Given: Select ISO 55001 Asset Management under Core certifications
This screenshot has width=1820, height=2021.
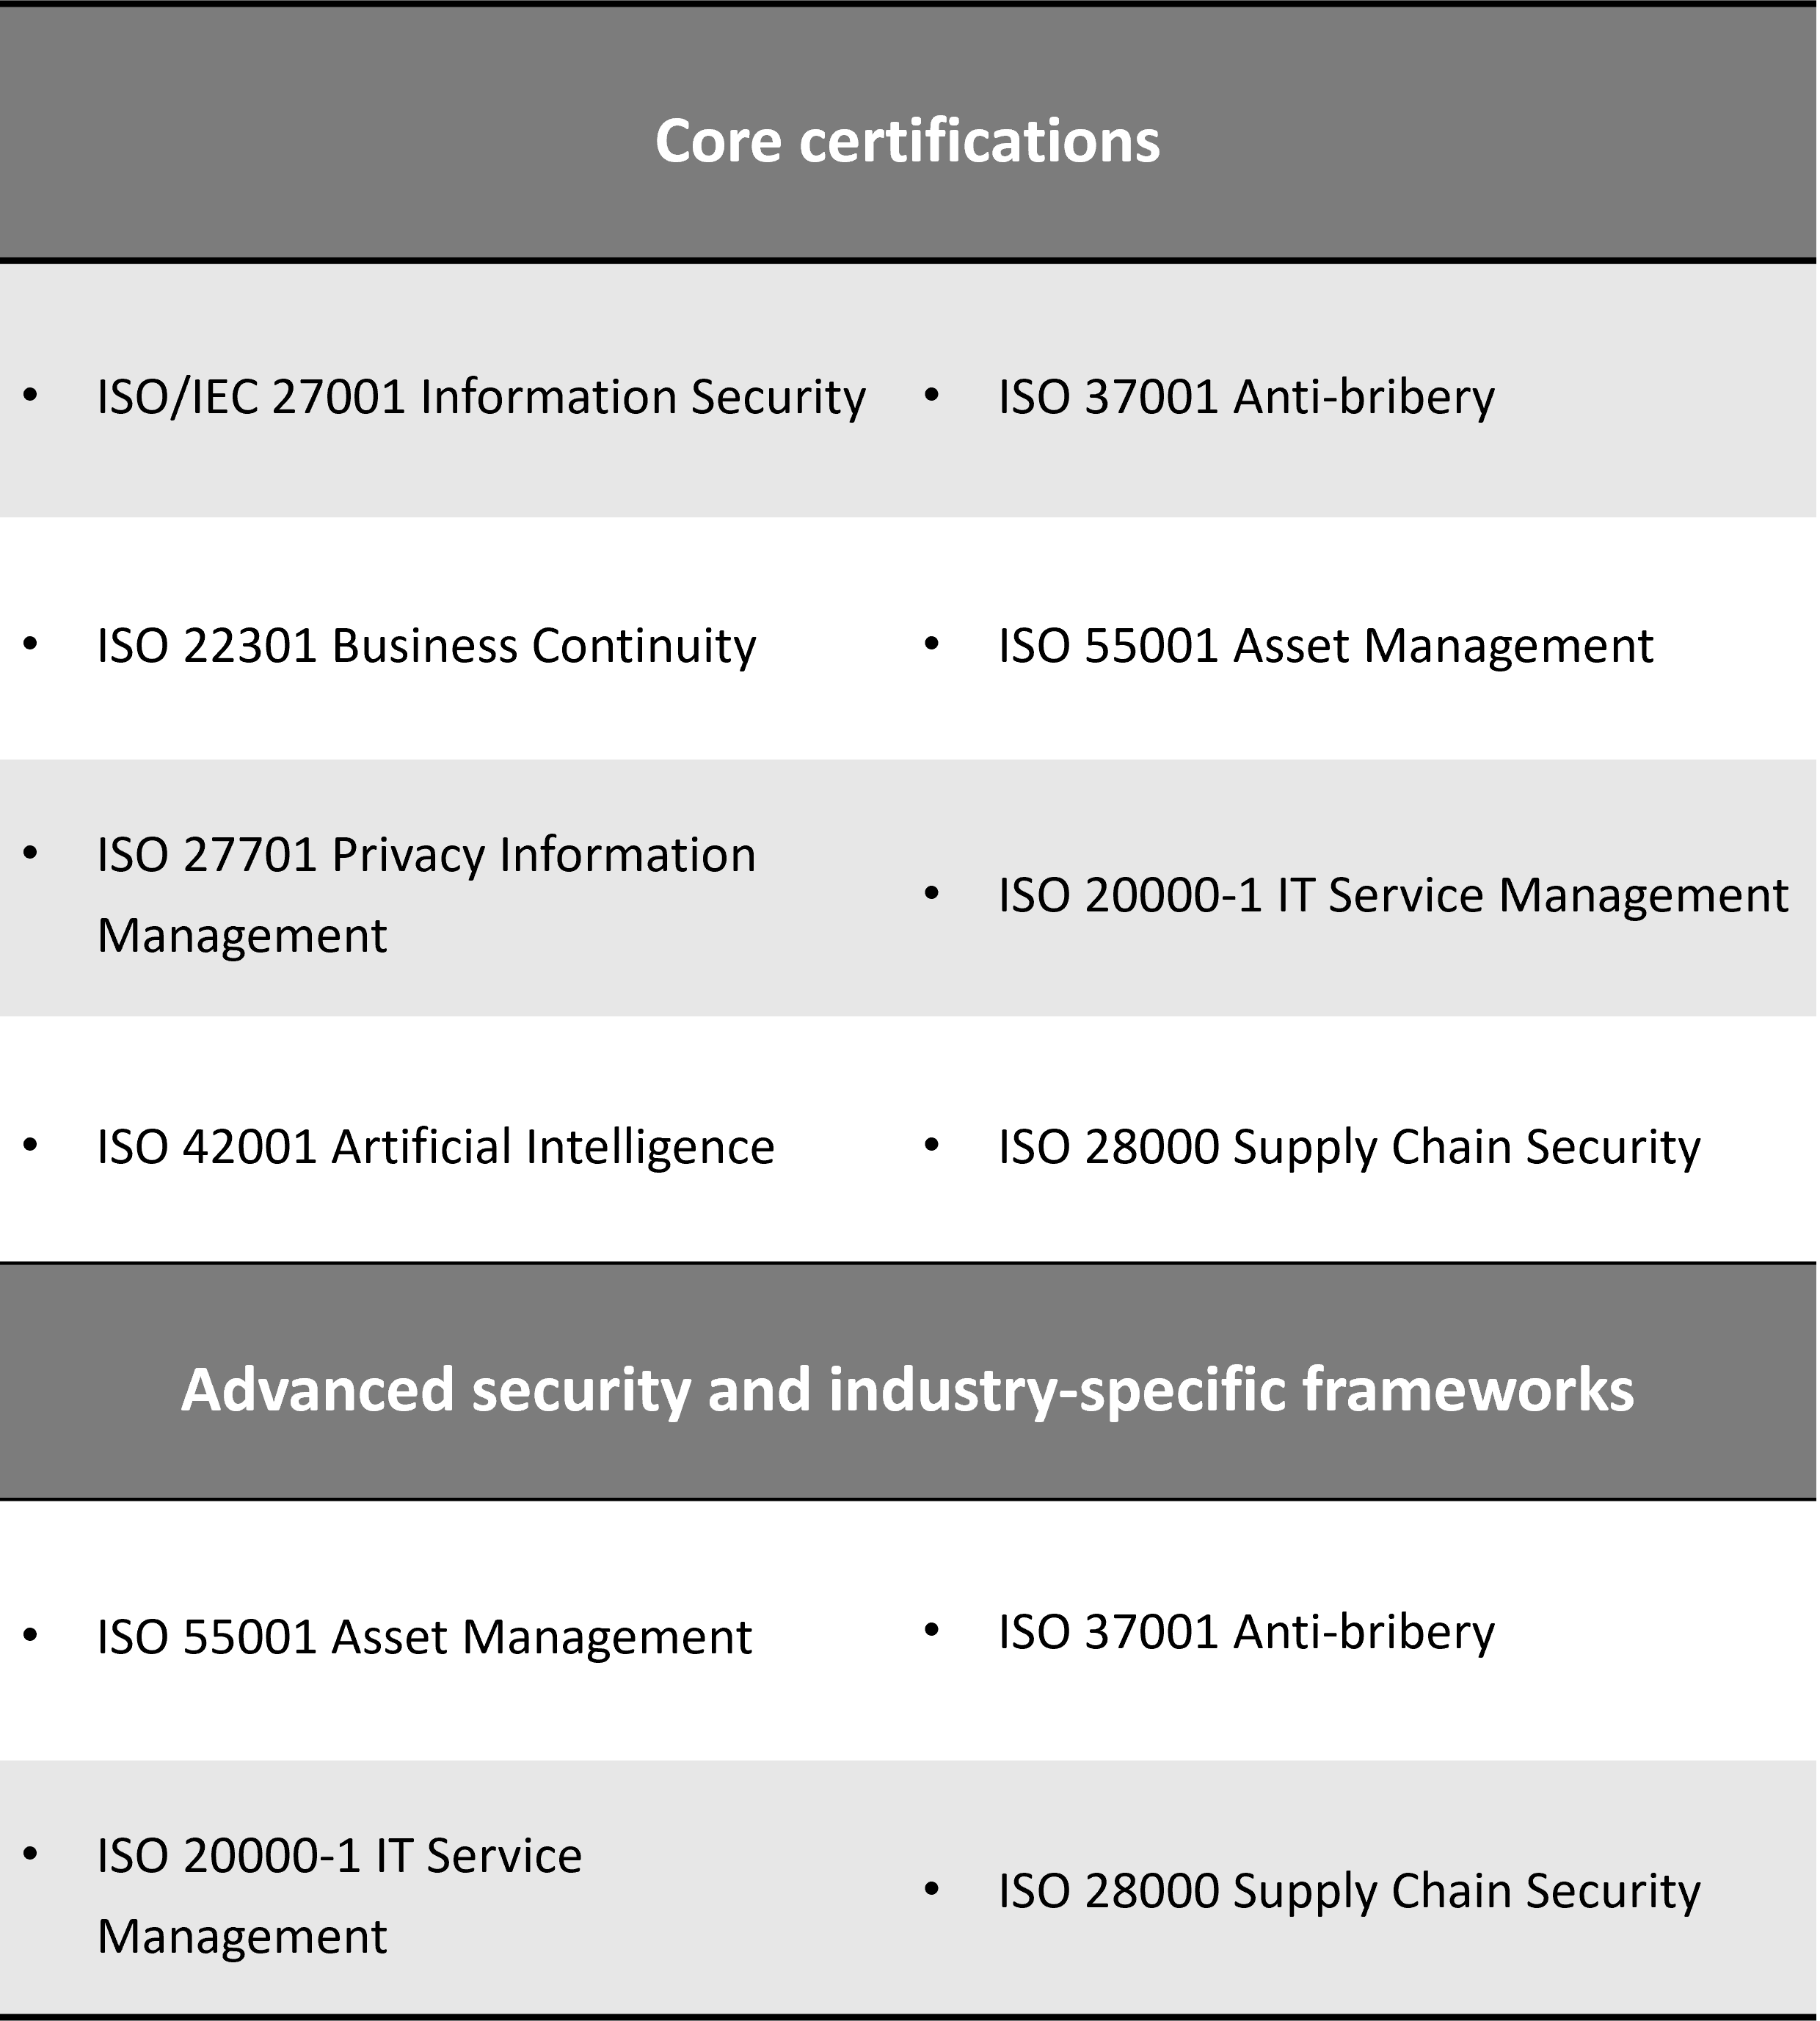Looking at the screenshot, I should (1326, 646).
